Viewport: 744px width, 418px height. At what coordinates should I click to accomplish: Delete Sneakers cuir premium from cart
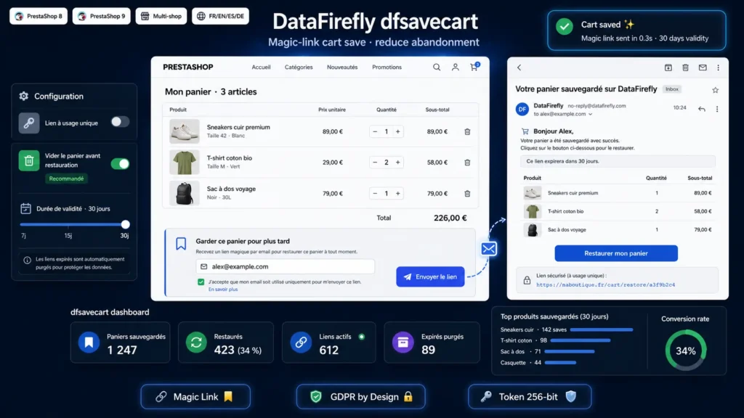pos(467,132)
